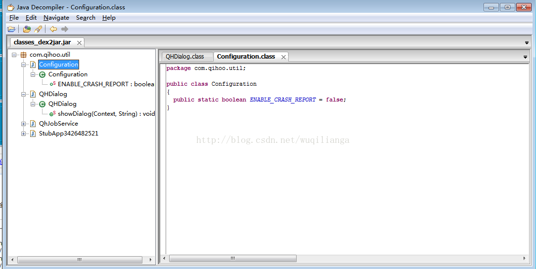This screenshot has width=536, height=269.
Task: Click the code panel horizontal scrollbar thumb
Action: (x=233, y=259)
